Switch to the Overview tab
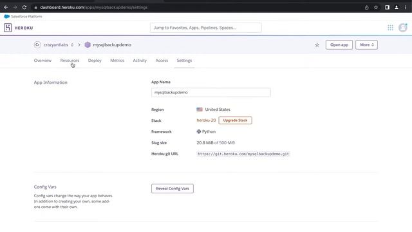Screen dimensions: 412x232 (x=42, y=61)
